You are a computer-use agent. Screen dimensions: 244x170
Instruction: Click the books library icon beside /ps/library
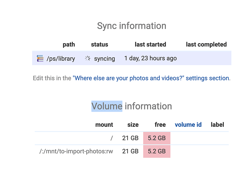[40, 58]
